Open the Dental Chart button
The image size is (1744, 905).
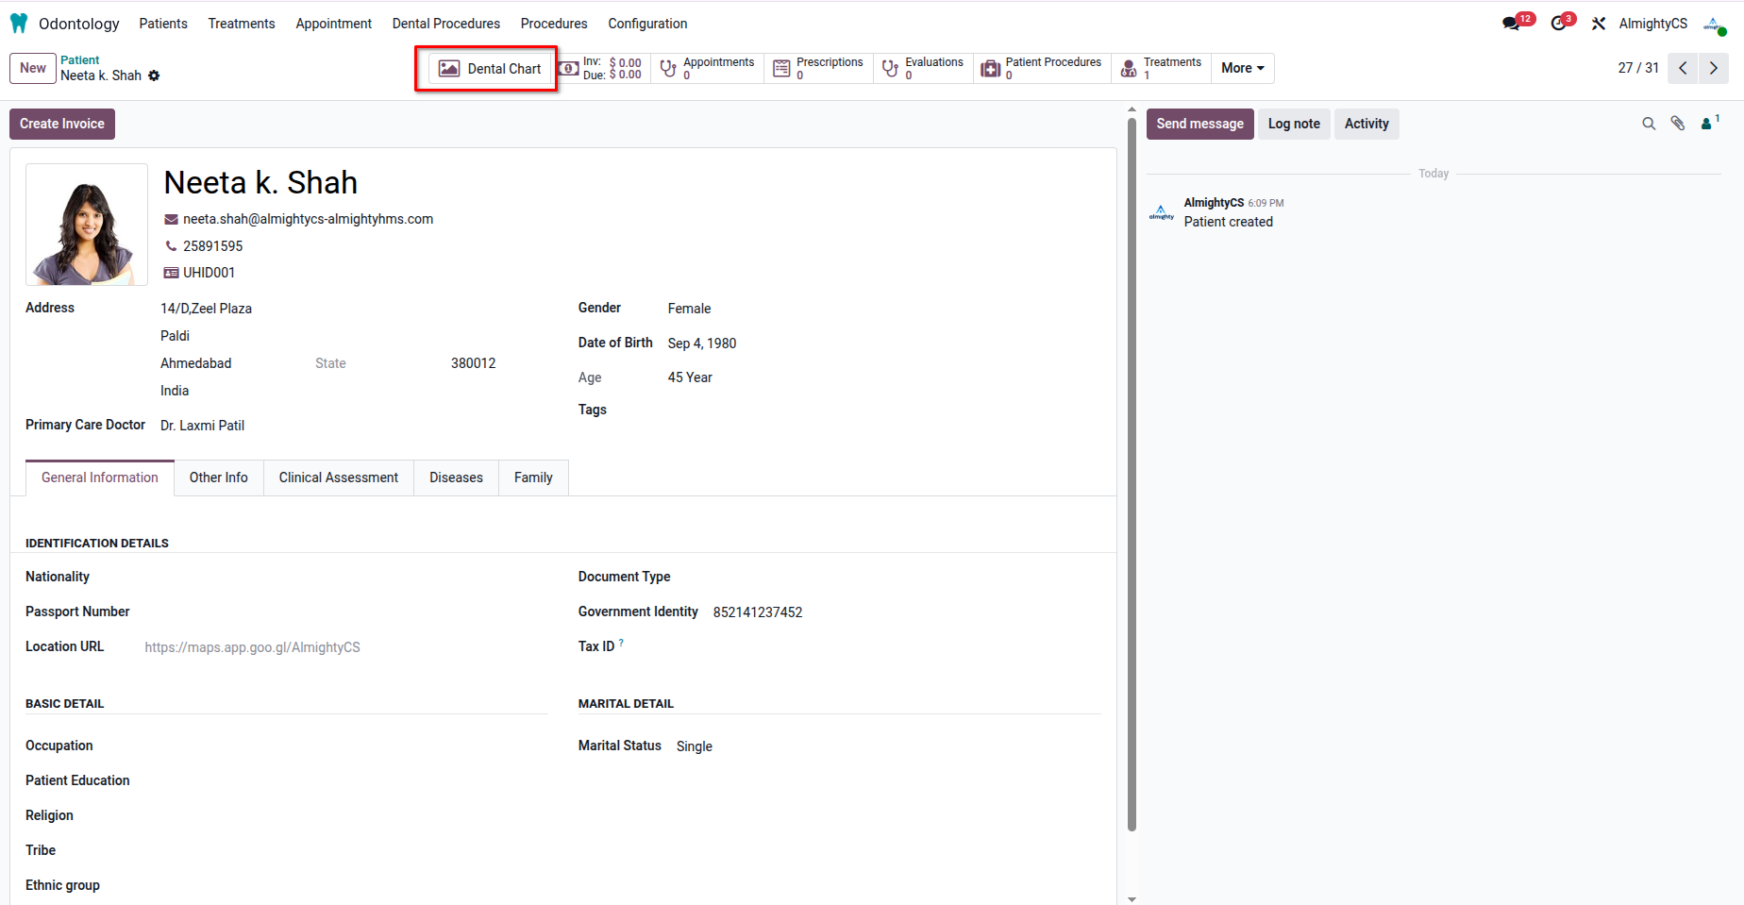tap(490, 69)
